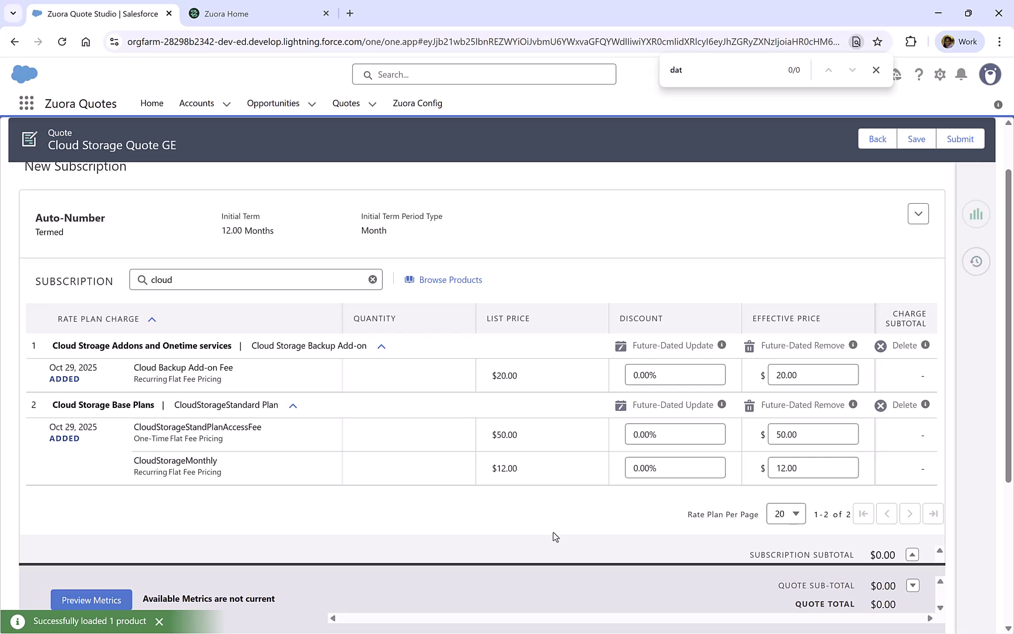Open the Help question mark icon
Viewport: 1014px width, 634px height.
[919, 75]
